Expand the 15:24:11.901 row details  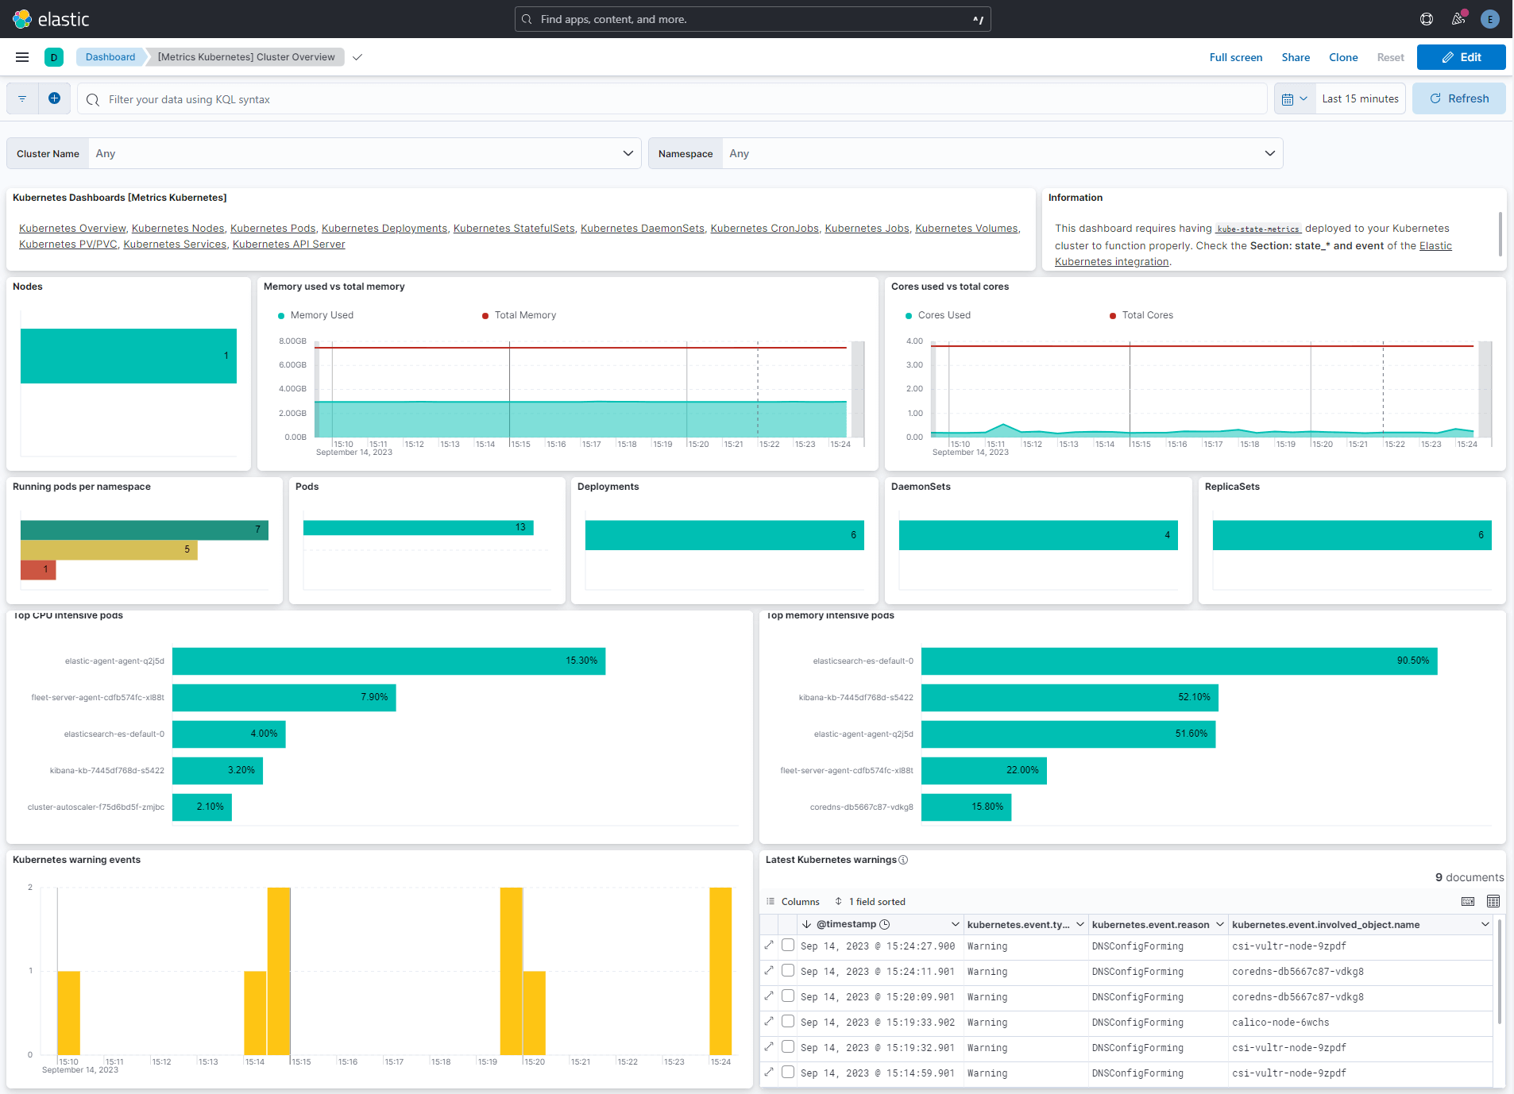click(x=769, y=971)
